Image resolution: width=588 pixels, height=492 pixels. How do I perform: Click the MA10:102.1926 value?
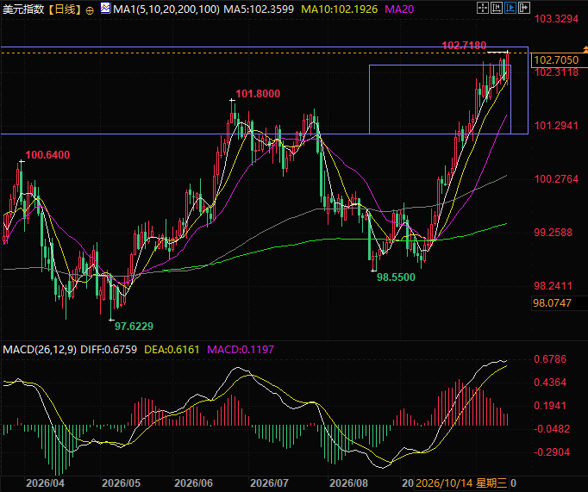point(340,9)
